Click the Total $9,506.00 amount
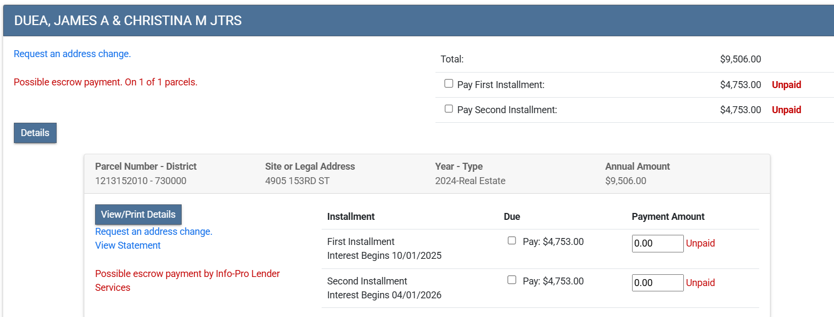834x317 pixels. 741,59
